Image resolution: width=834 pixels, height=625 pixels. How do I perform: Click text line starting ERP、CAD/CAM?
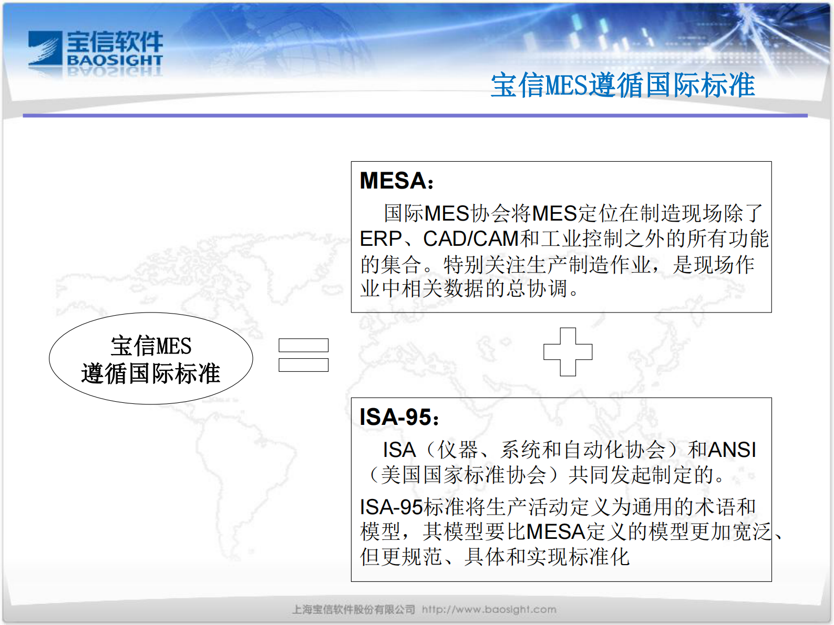564,238
